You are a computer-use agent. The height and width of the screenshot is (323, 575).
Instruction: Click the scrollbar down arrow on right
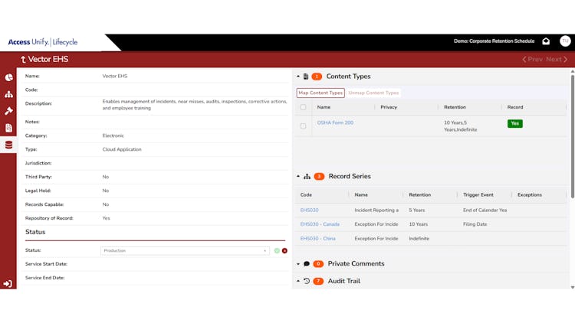pos(573,288)
